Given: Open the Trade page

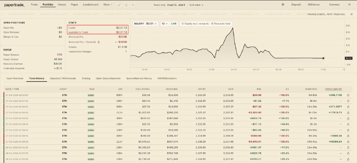Looking at the screenshot, I should [x=34, y=4].
